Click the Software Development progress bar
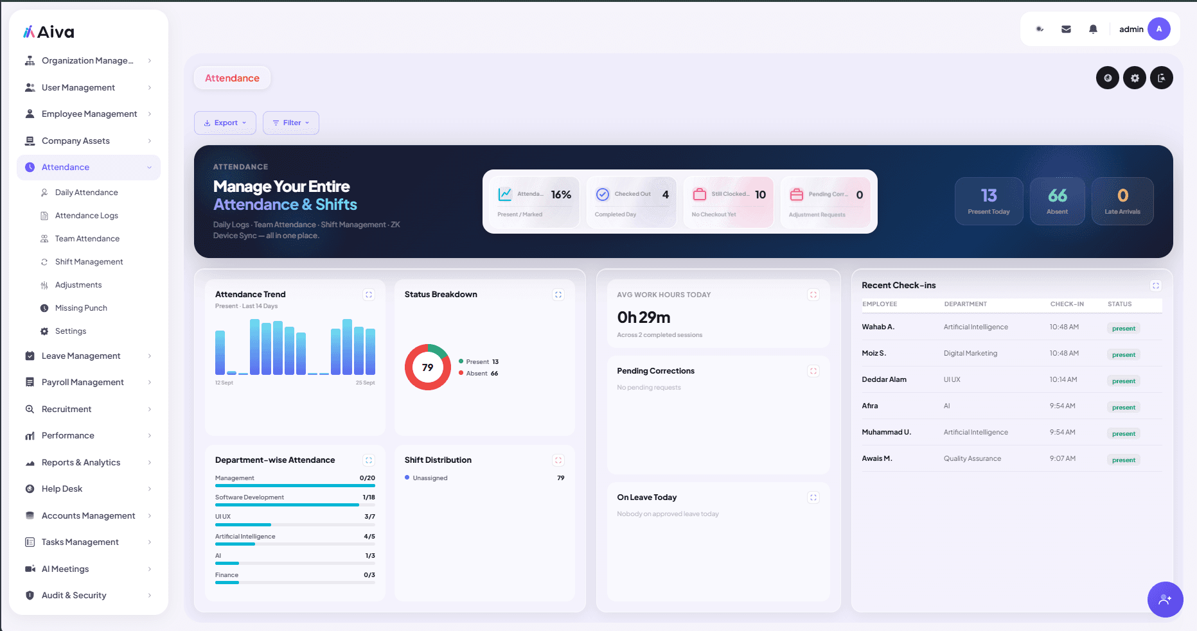This screenshot has height=631, width=1197. tap(295, 505)
